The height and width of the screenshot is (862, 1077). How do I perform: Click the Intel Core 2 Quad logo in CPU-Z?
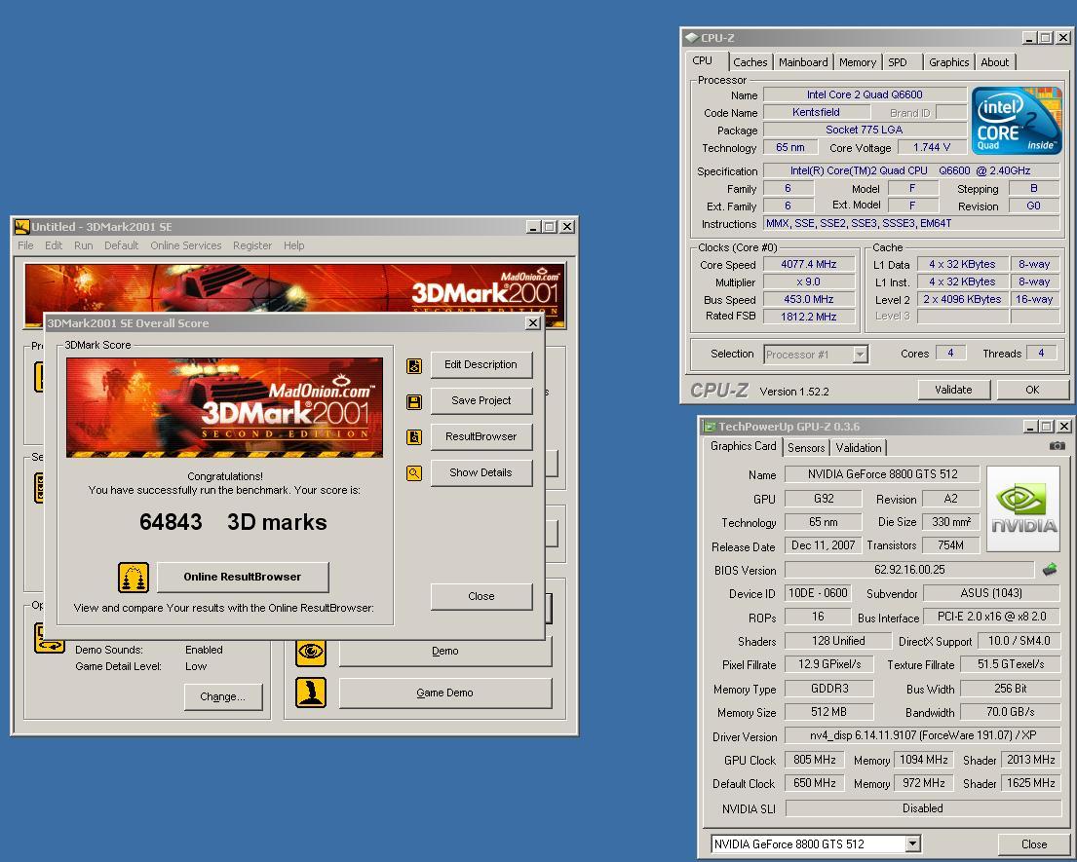point(1017,120)
